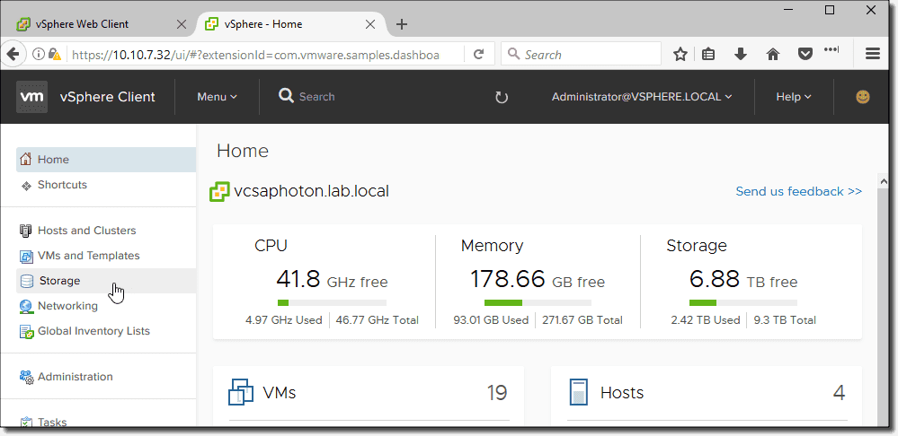Click the 9.3 TB Total text

click(785, 320)
